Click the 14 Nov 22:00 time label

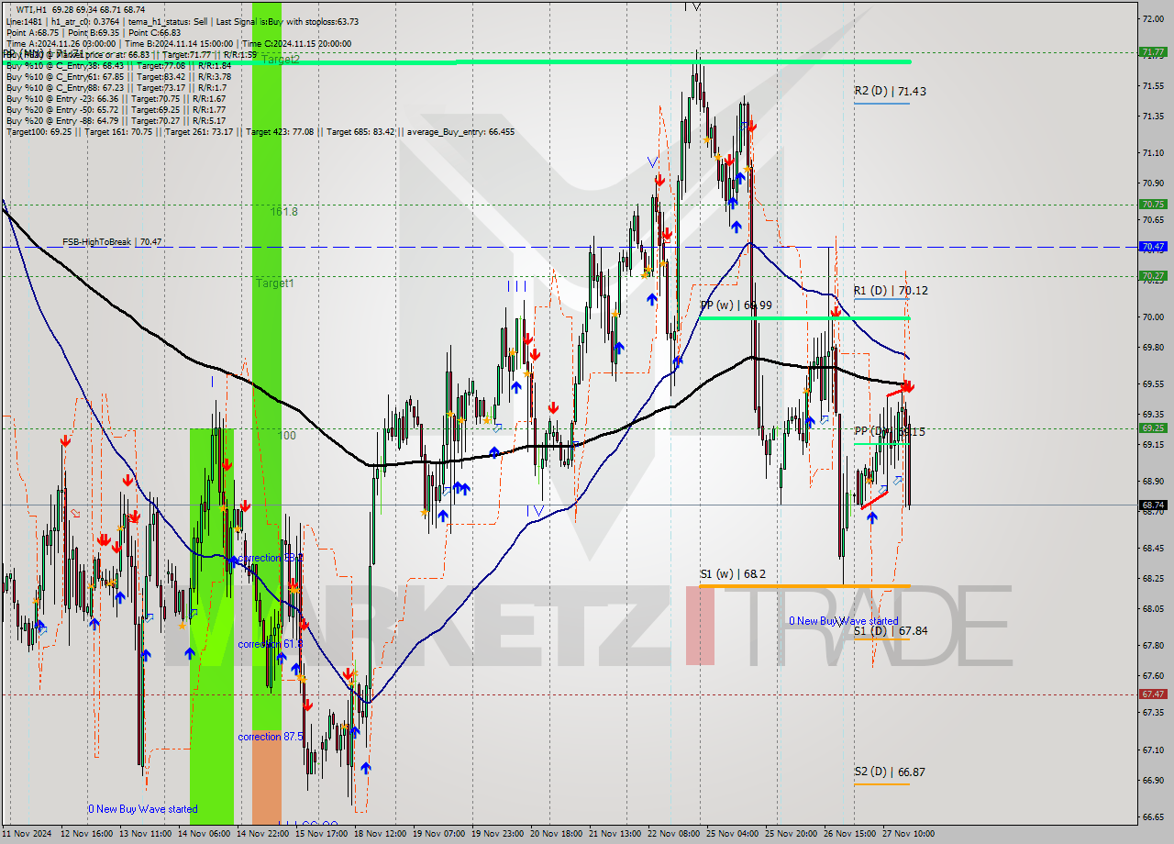pos(265,834)
